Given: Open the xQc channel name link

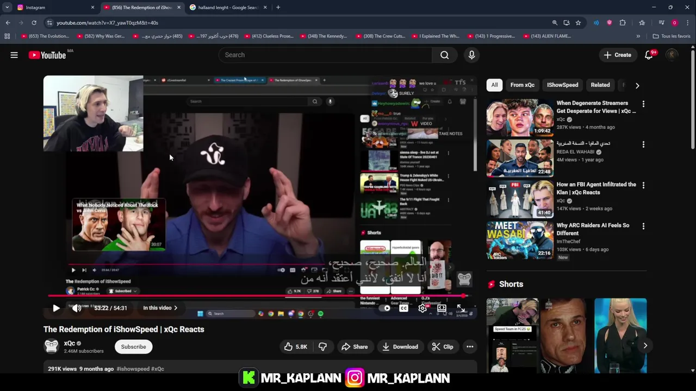Looking at the screenshot, I should tap(69, 343).
